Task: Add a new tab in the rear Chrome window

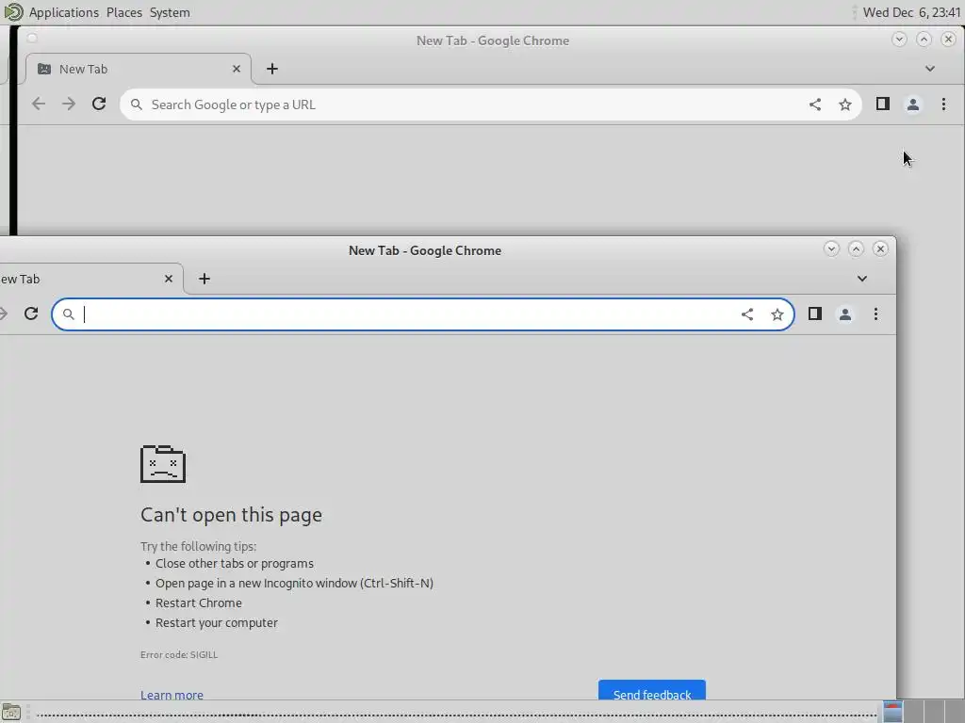Action: (272, 69)
